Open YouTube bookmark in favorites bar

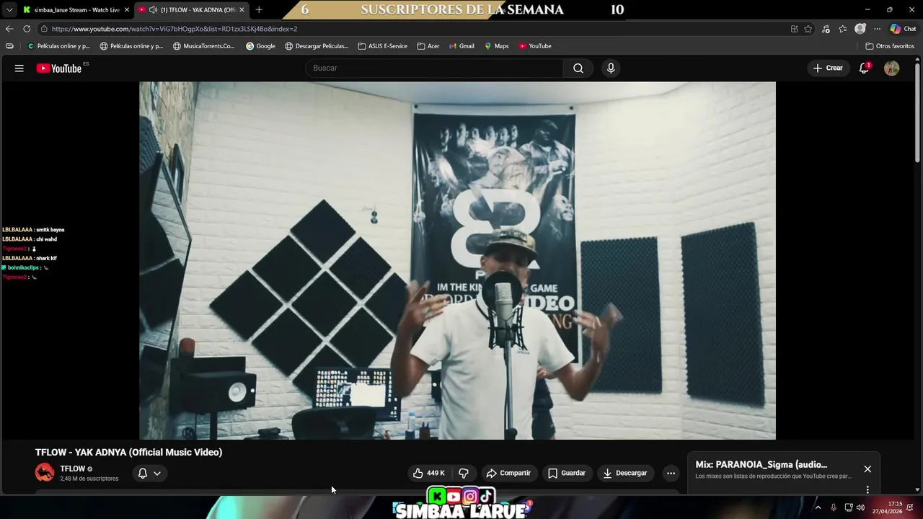pos(535,46)
